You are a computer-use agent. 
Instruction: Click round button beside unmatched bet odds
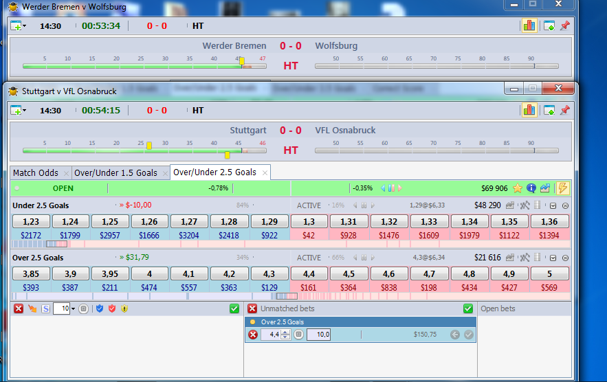click(298, 335)
